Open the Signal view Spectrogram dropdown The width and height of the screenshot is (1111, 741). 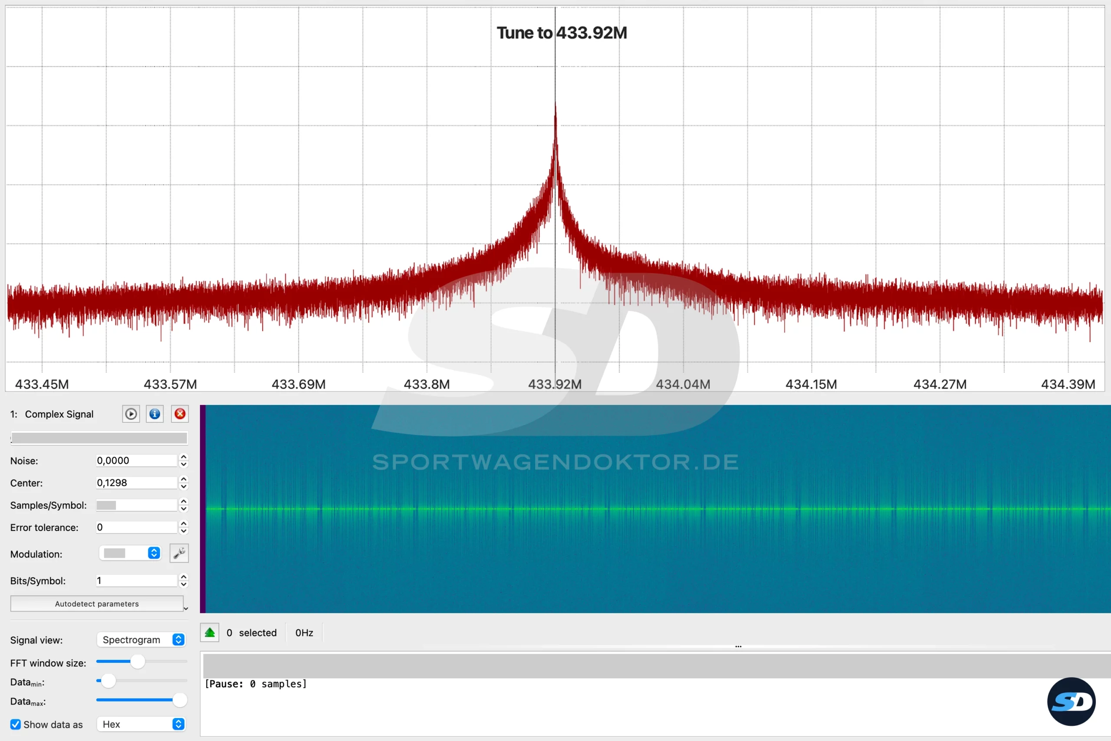(x=141, y=640)
